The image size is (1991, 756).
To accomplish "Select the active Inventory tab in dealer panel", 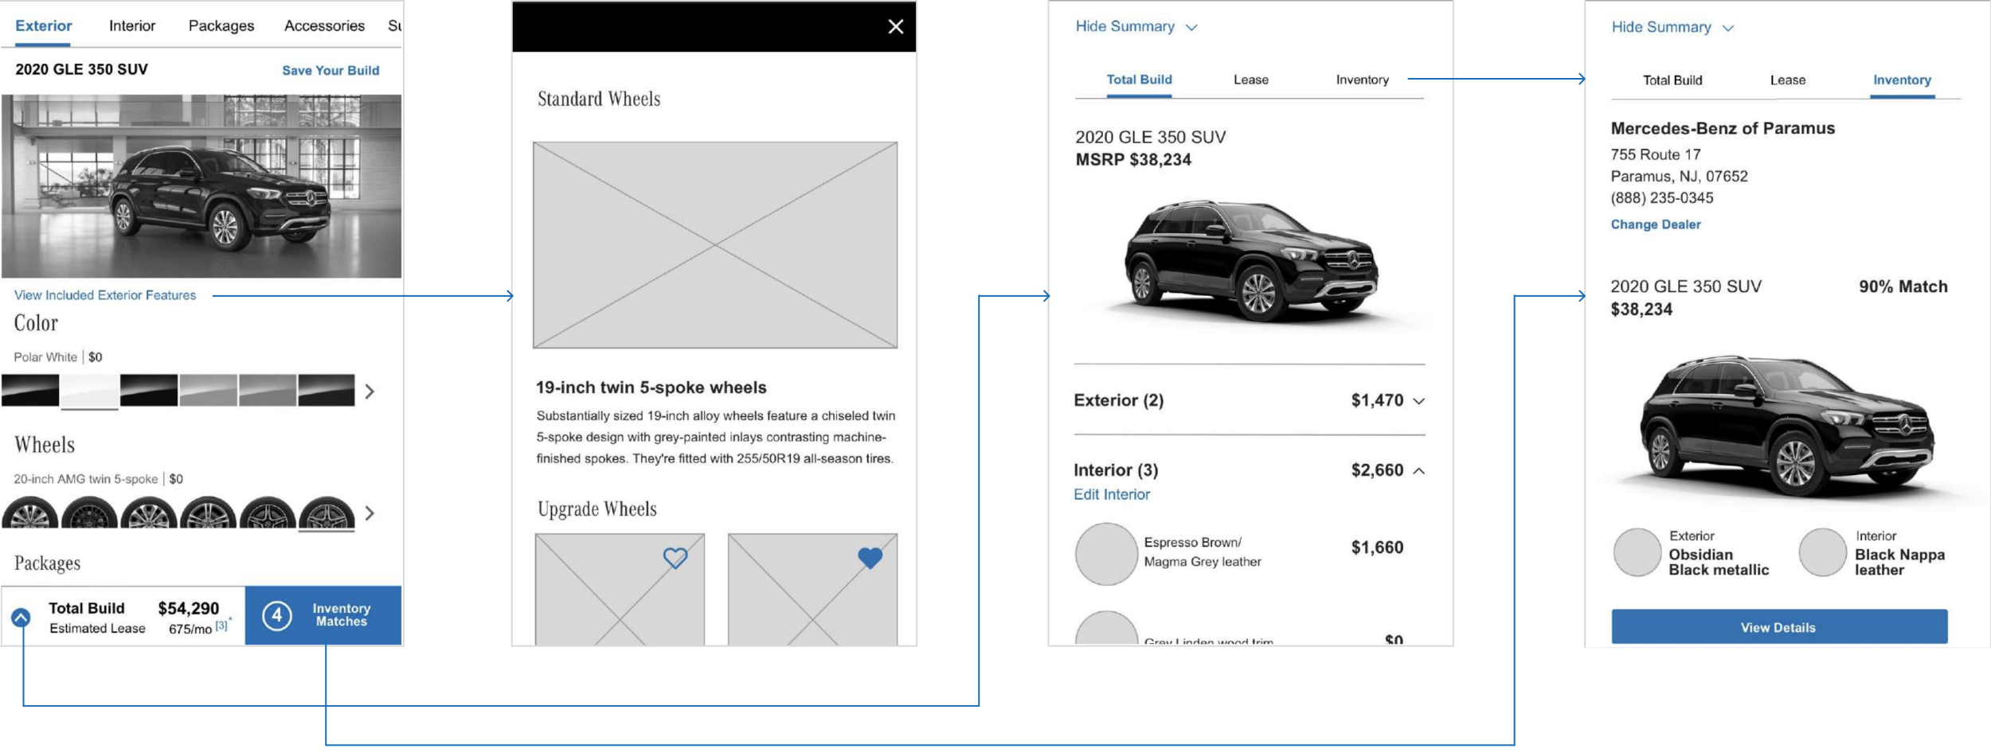I will pyautogui.click(x=1902, y=80).
